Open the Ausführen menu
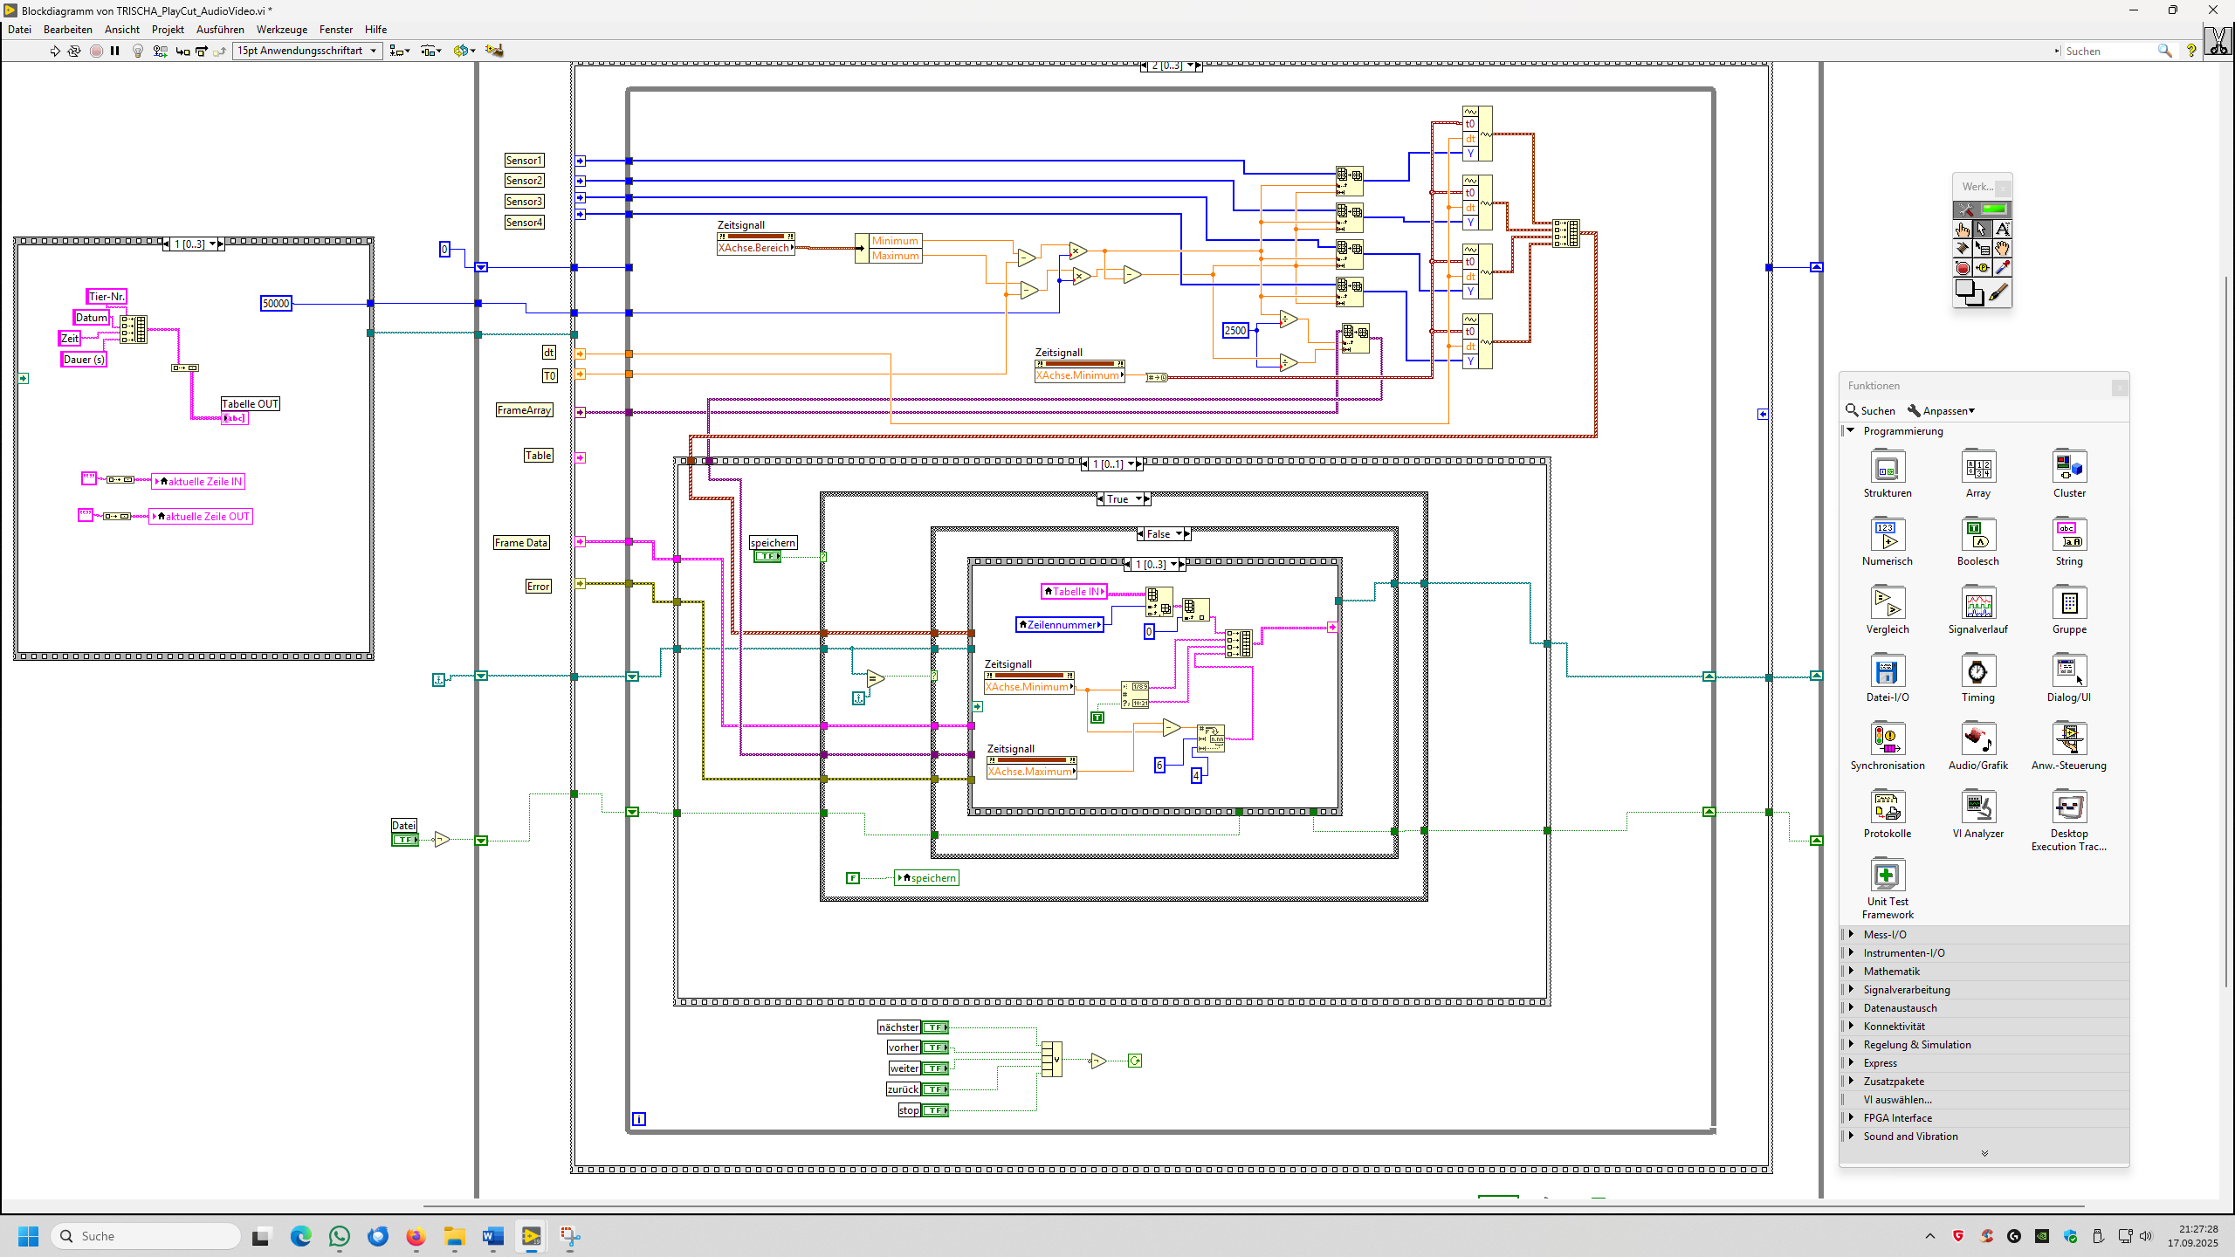The width and height of the screenshot is (2235, 1257). 220,30
